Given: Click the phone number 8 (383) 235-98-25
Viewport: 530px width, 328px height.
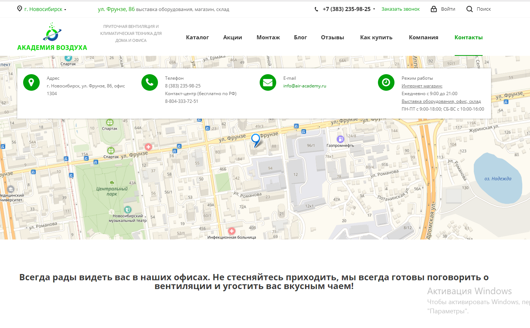Looking at the screenshot, I should [x=183, y=86].
